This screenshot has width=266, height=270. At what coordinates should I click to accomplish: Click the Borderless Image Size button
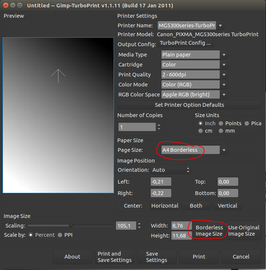pos(209,230)
